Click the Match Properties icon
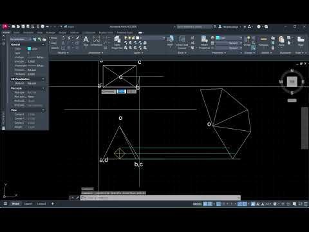This screenshot has width=309, height=232. click(x=204, y=42)
